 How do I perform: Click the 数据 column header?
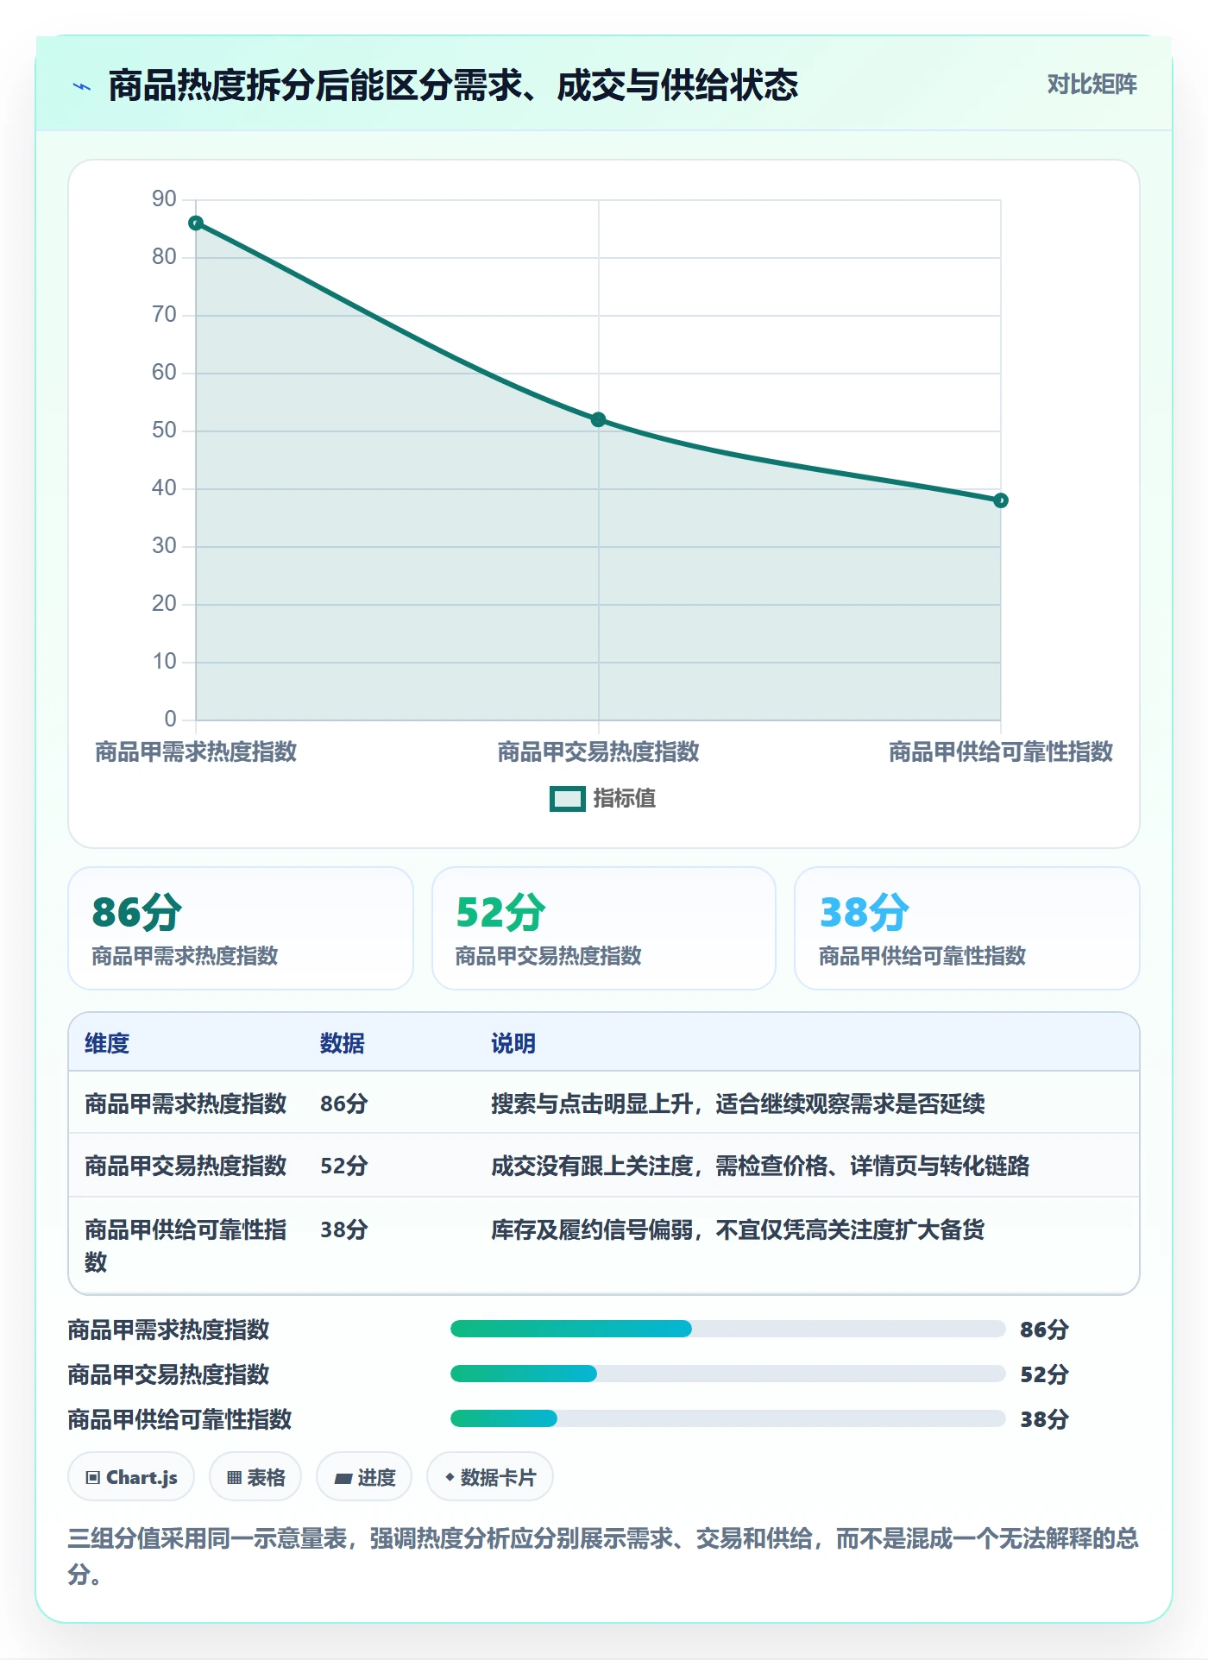coord(342,1044)
